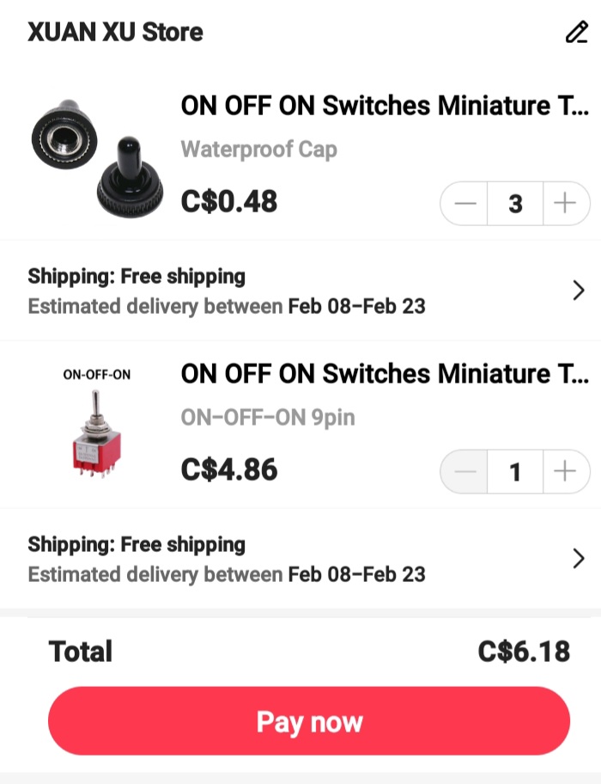601x784 pixels.
Task: Expand shipping details for second item
Action: (578, 559)
